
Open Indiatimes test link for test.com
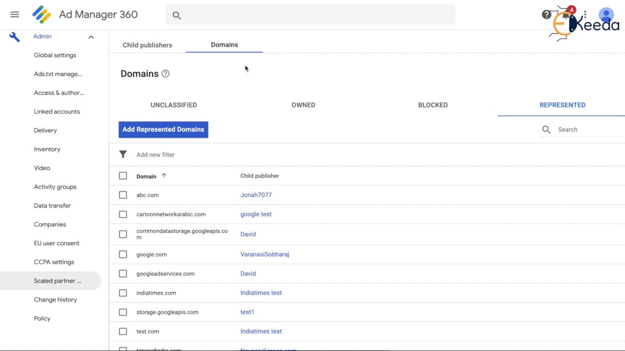click(261, 331)
